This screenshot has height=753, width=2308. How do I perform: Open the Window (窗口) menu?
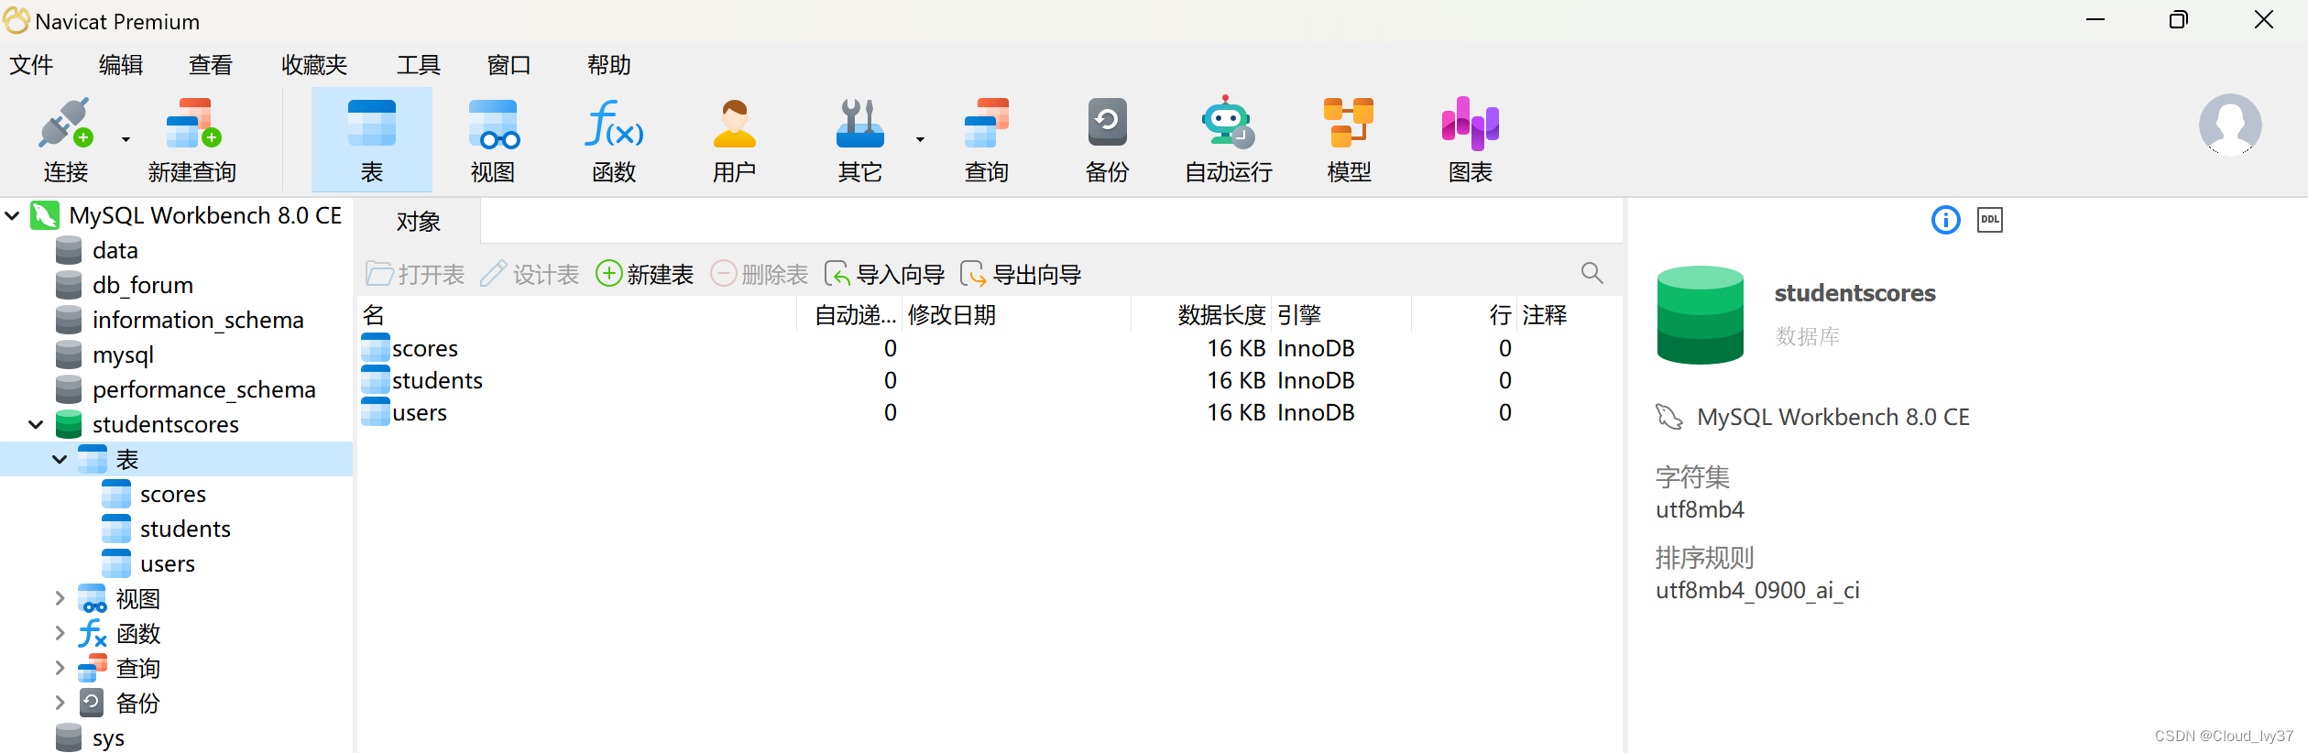click(x=509, y=65)
